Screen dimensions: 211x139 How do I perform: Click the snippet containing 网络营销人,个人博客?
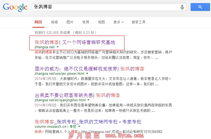pyautogui.click(x=99, y=132)
